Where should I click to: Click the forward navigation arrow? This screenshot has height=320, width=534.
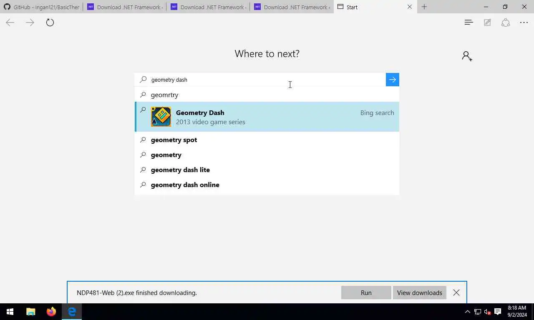point(30,22)
